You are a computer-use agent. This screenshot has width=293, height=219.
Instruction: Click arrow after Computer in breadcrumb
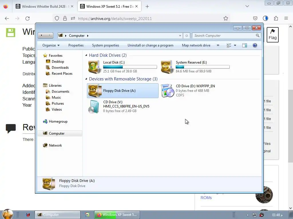pos(88,36)
